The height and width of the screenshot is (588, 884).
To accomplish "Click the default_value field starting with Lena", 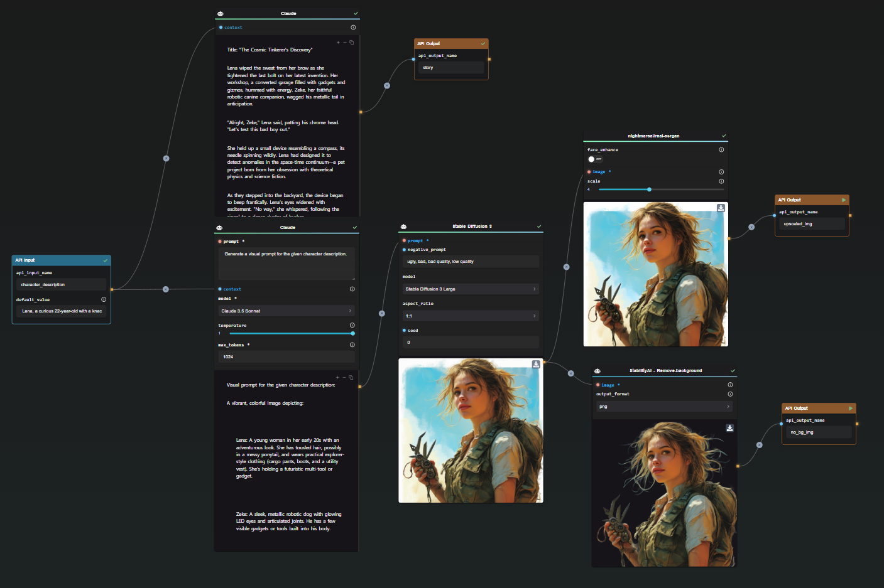I will click(61, 311).
